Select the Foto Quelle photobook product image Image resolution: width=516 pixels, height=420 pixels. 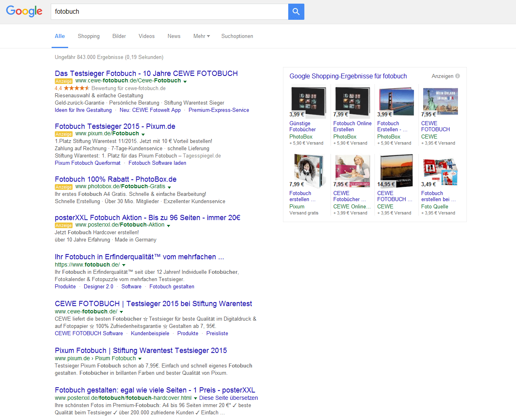[x=440, y=171]
